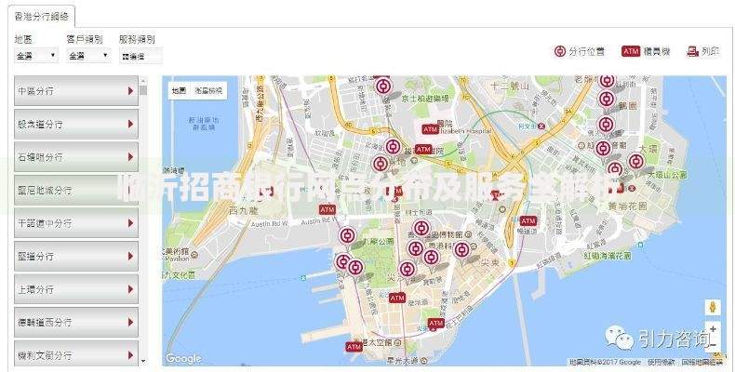The height and width of the screenshot is (372, 735).
Task: Click the 西九龍 map label
Action: click(243, 212)
